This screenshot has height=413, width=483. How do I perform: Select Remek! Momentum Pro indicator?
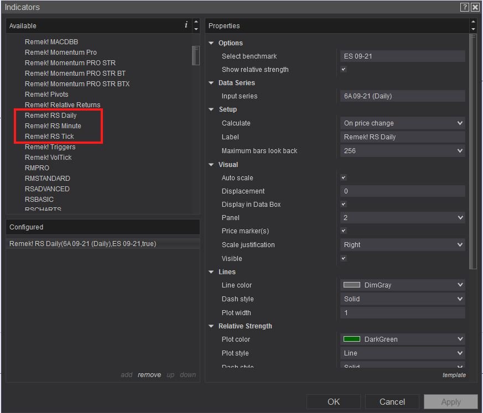(x=61, y=53)
